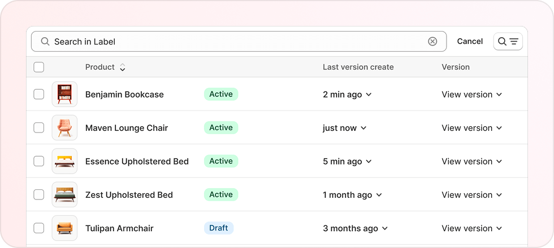Open 'View version' dropdown for Zest Upholstered Bed
The height and width of the screenshot is (248, 554).
[471, 195]
